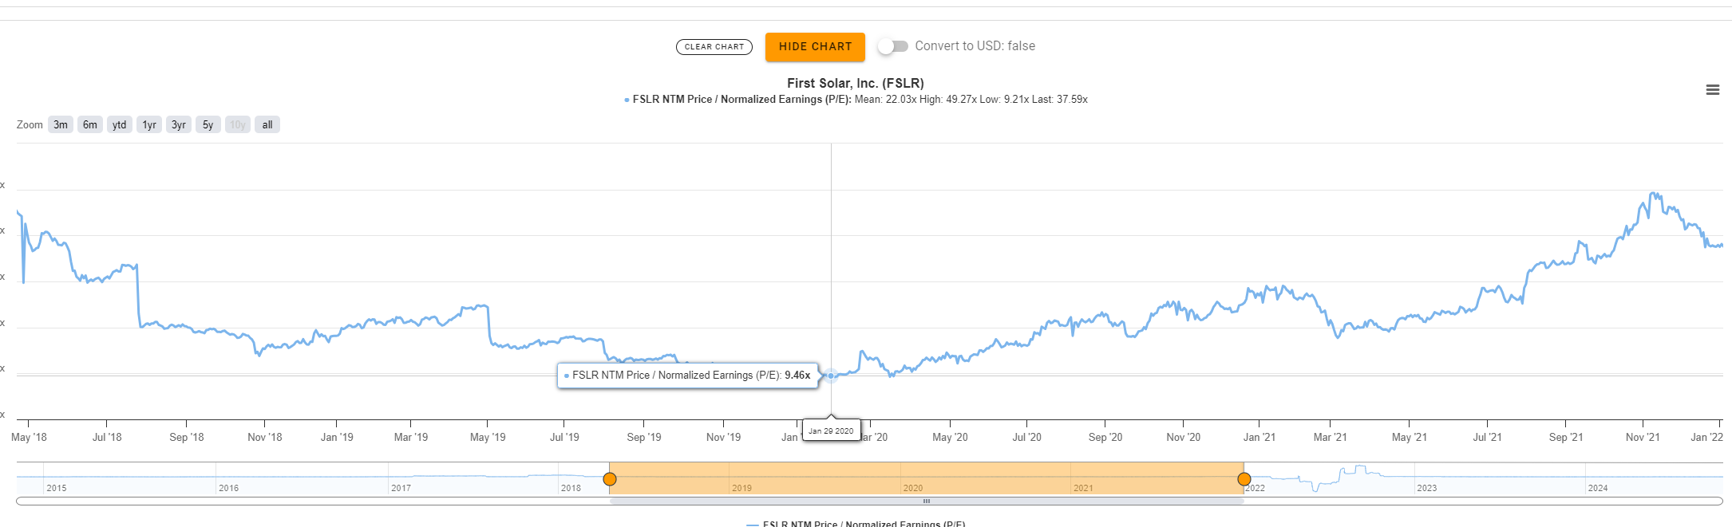
Task: Click the May '19 axis label
Action: 488,437
